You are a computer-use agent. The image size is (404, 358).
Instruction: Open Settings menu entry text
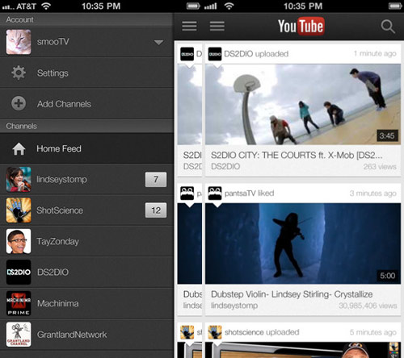point(53,73)
